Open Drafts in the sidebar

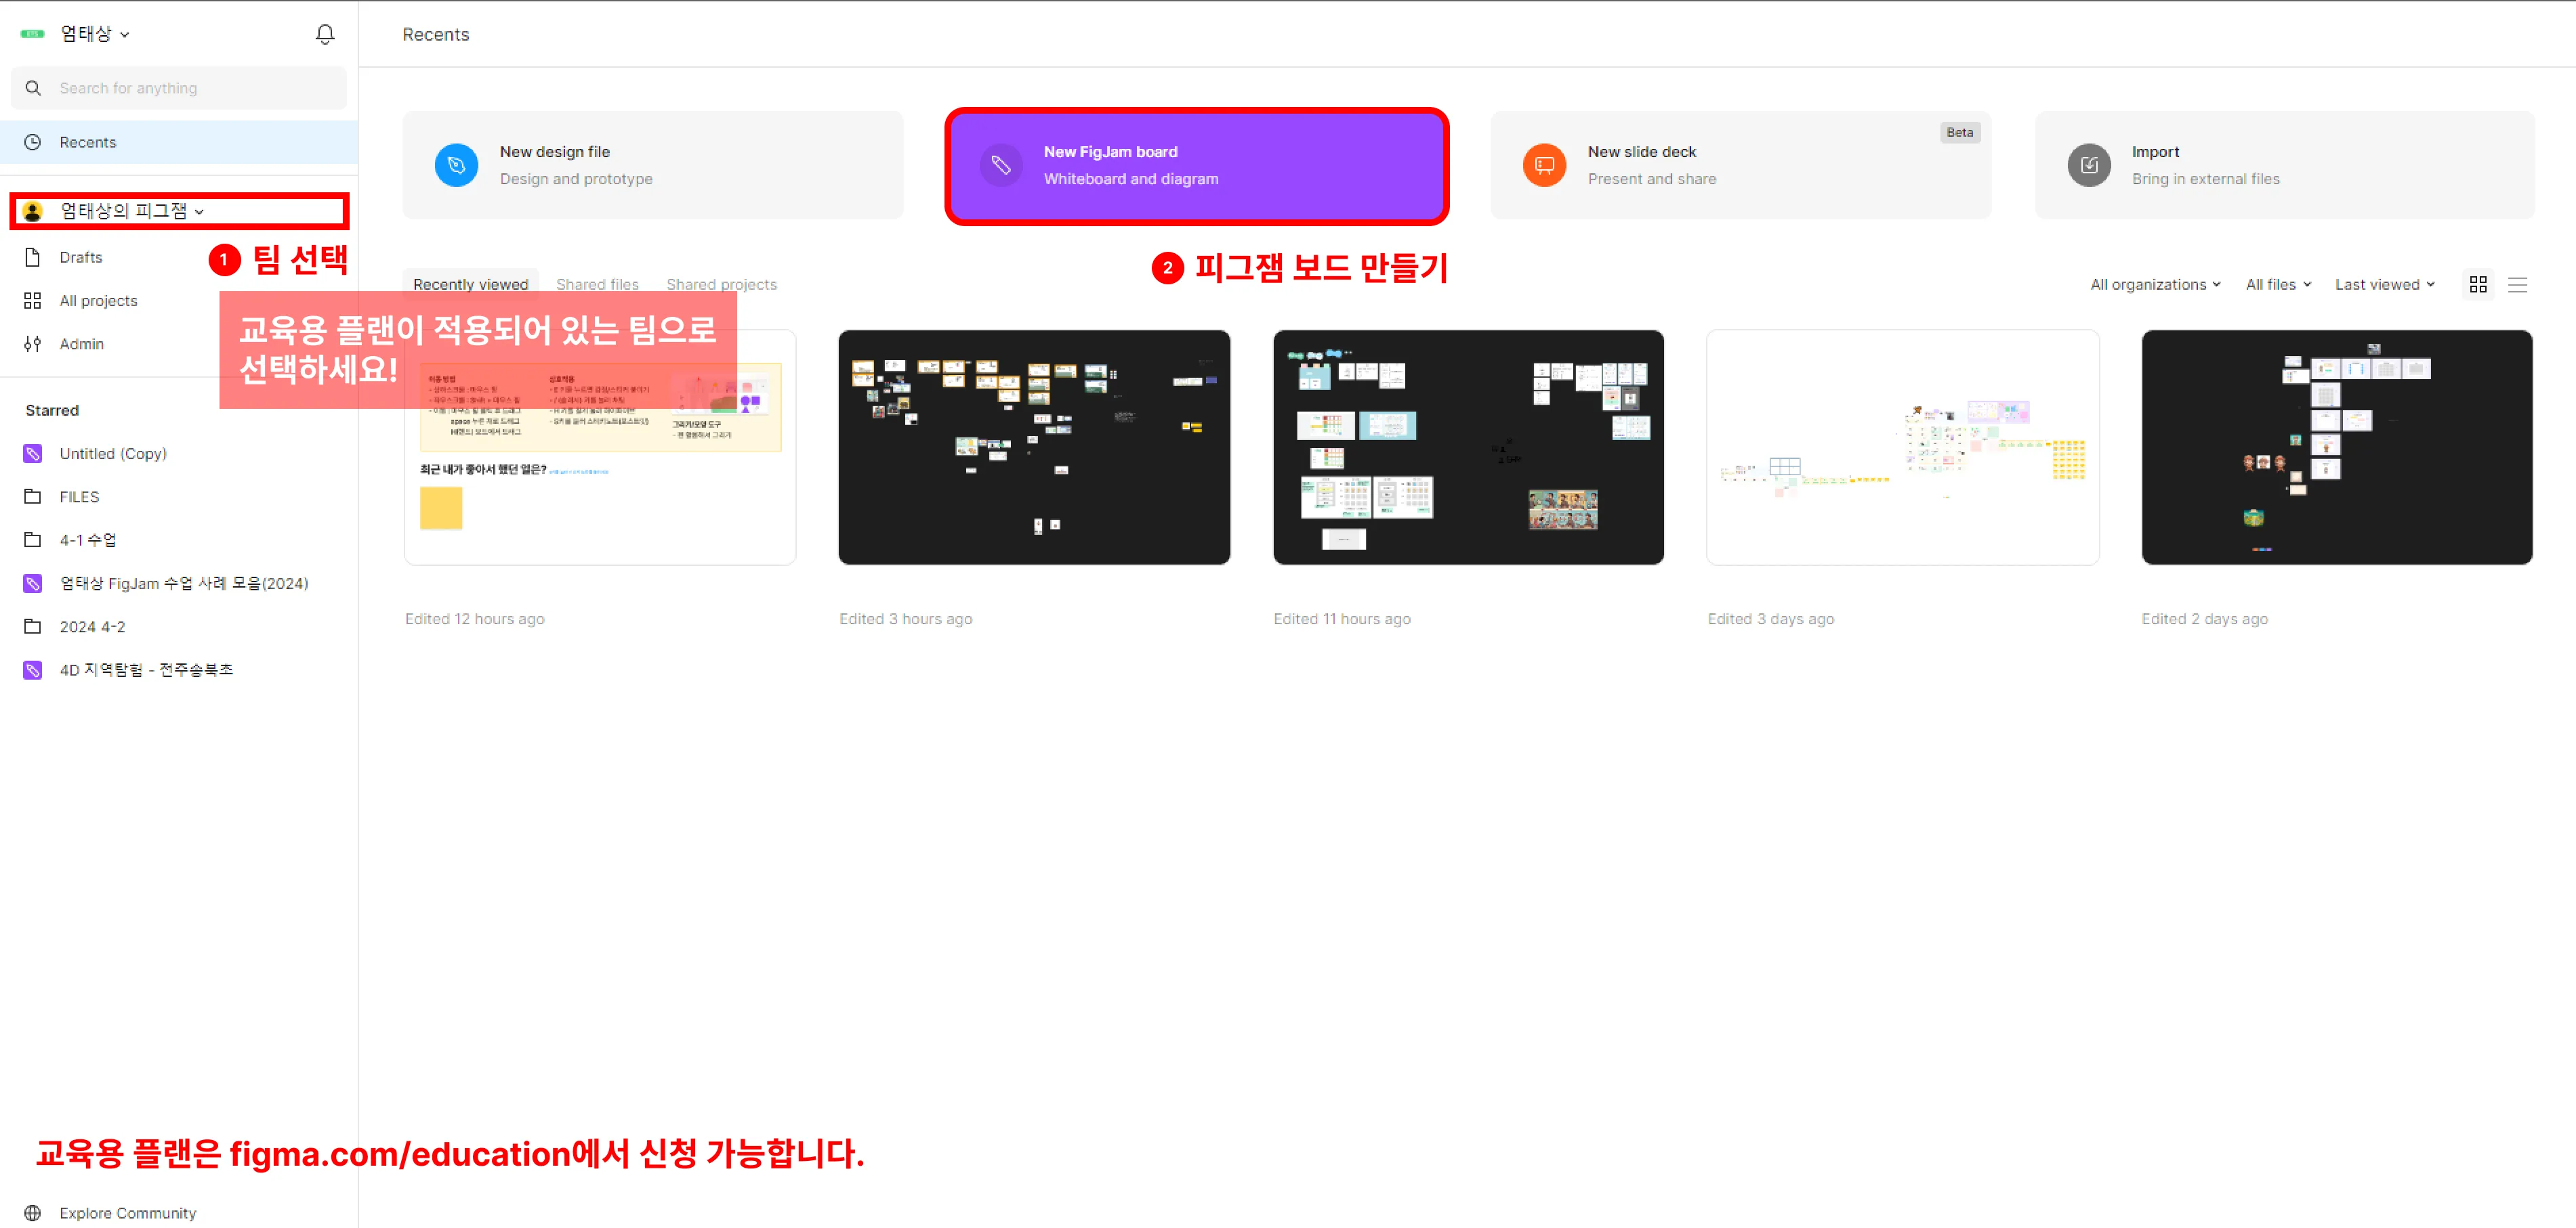coord(80,258)
